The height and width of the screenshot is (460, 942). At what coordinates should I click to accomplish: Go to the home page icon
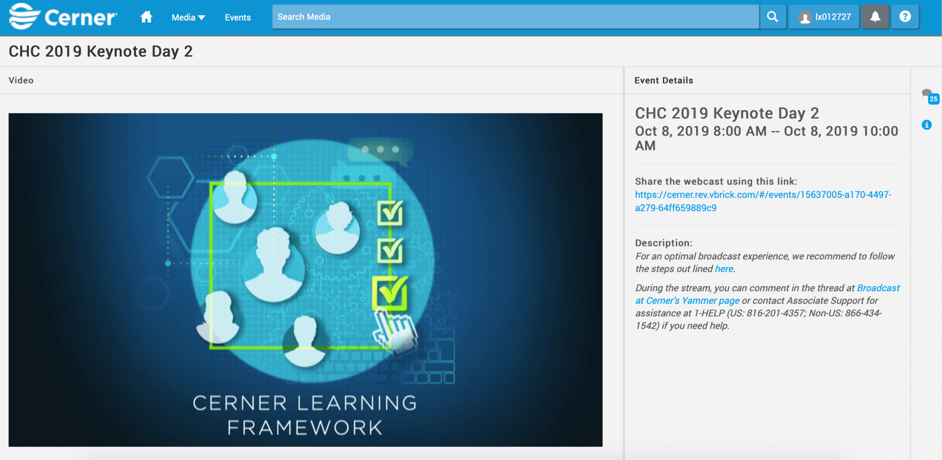(146, 17)
